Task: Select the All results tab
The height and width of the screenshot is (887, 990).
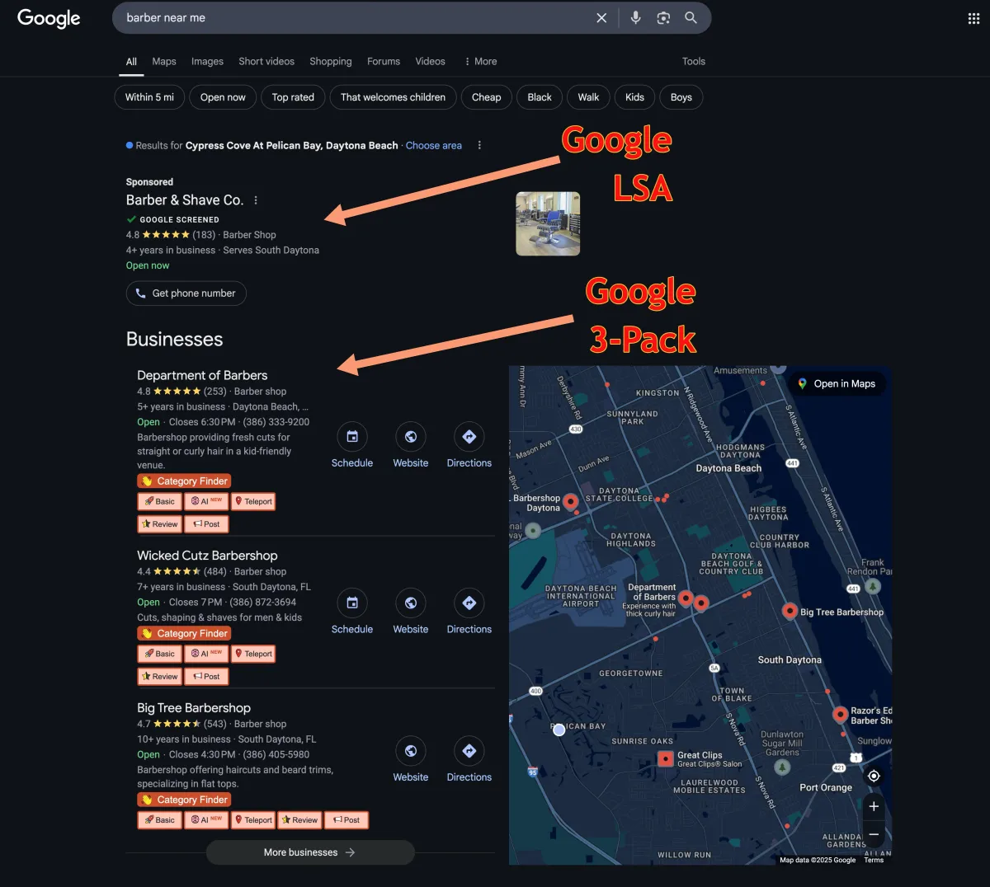Action: tap(131, 62)
